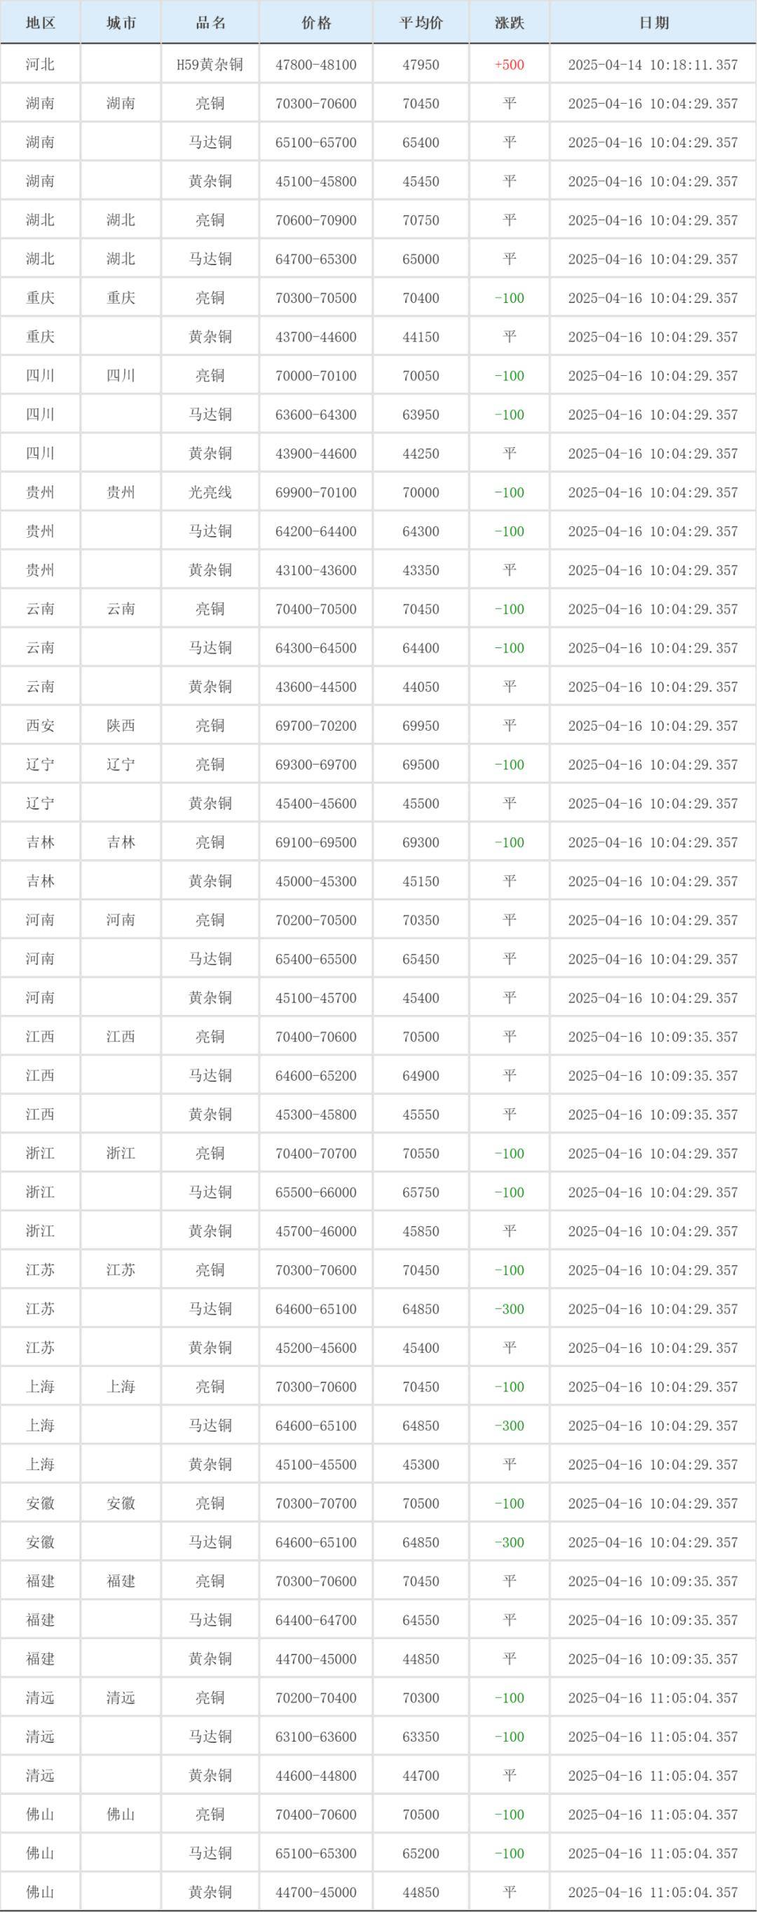Viewport: 757px width, 1912px height.
Task: Click average price 64550
Action: pyautogui.click(x=421, y=1620)
